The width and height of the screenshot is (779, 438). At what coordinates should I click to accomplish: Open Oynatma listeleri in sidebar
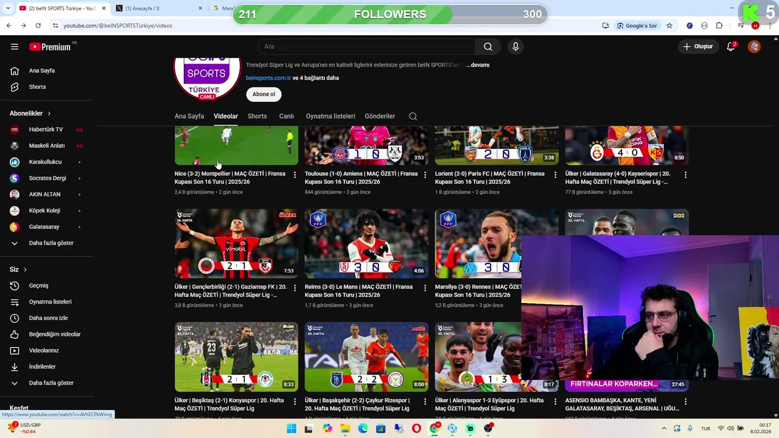(x=49, y=302)
